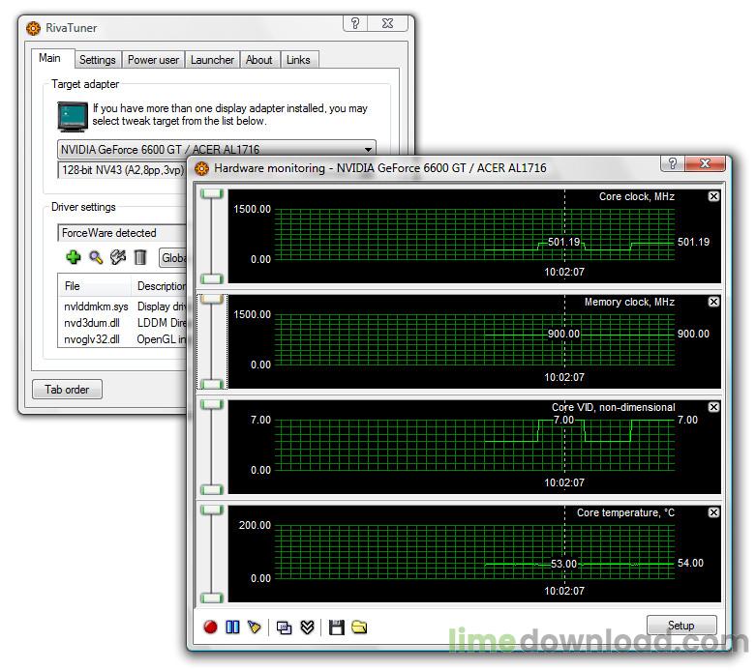Click the top slider handle beside Core clock graph
The width and height of the screenshot is (756, 671).
coord(211,194)
